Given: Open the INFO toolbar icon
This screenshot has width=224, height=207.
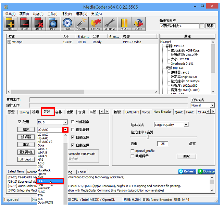Looking at the screenshot, I should point(53,24).
